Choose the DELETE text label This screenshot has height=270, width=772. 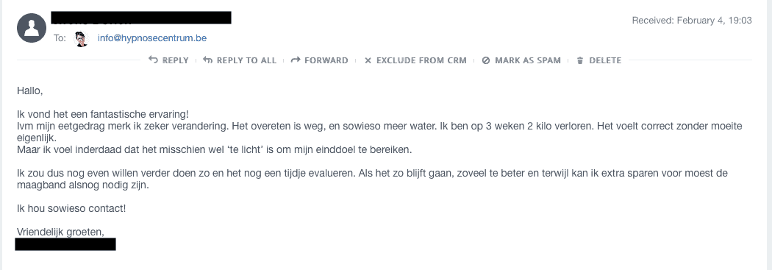(x=605, y=60)
